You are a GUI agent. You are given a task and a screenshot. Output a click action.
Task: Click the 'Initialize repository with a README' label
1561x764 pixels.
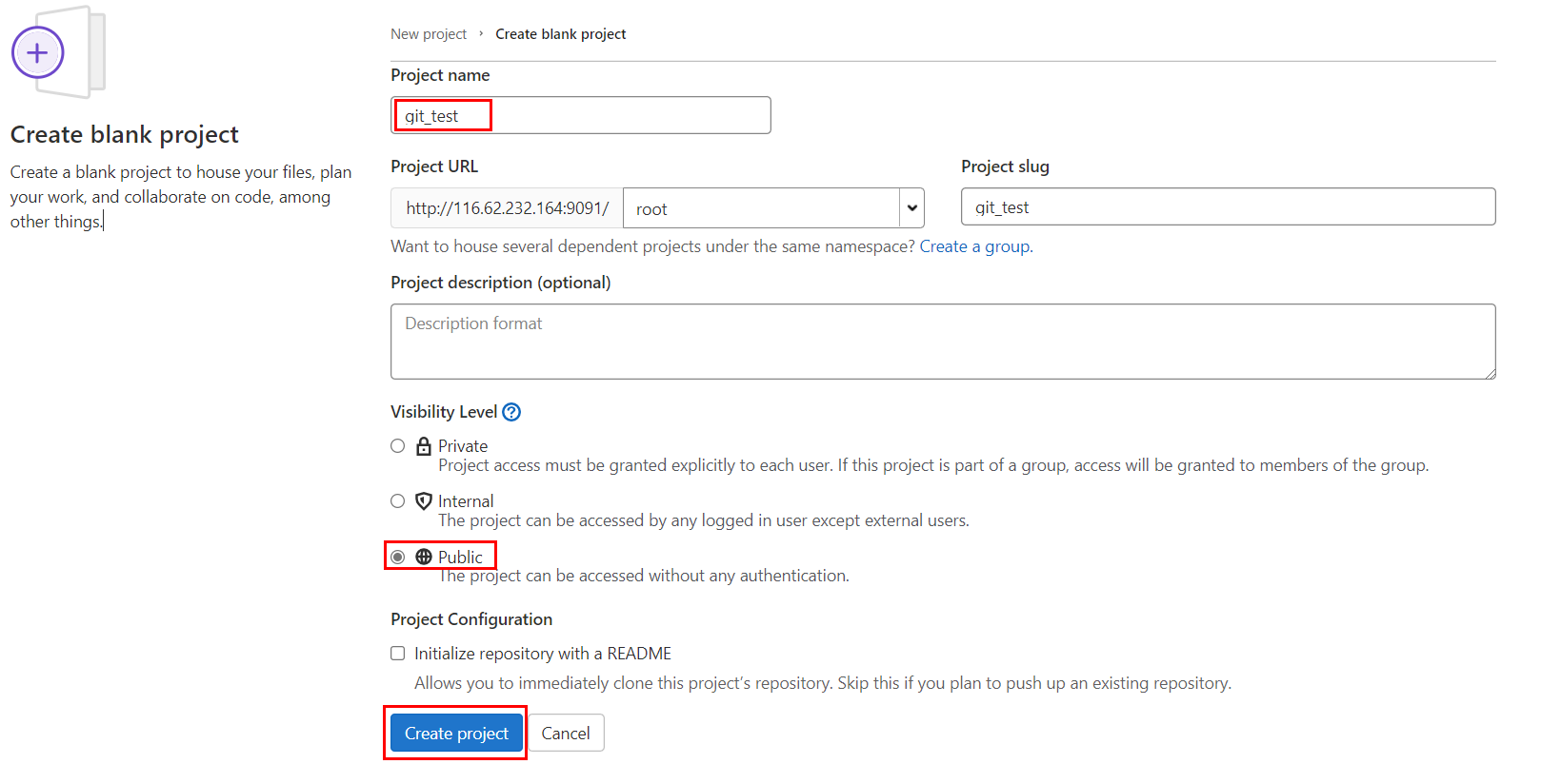543,654
